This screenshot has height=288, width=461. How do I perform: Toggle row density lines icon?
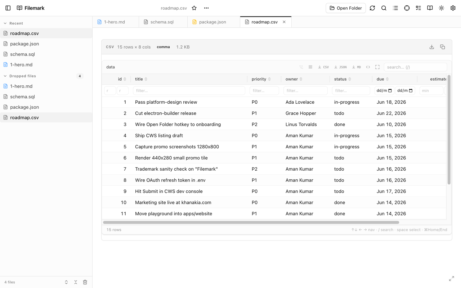pyautogui.click(x=310, y=67)
